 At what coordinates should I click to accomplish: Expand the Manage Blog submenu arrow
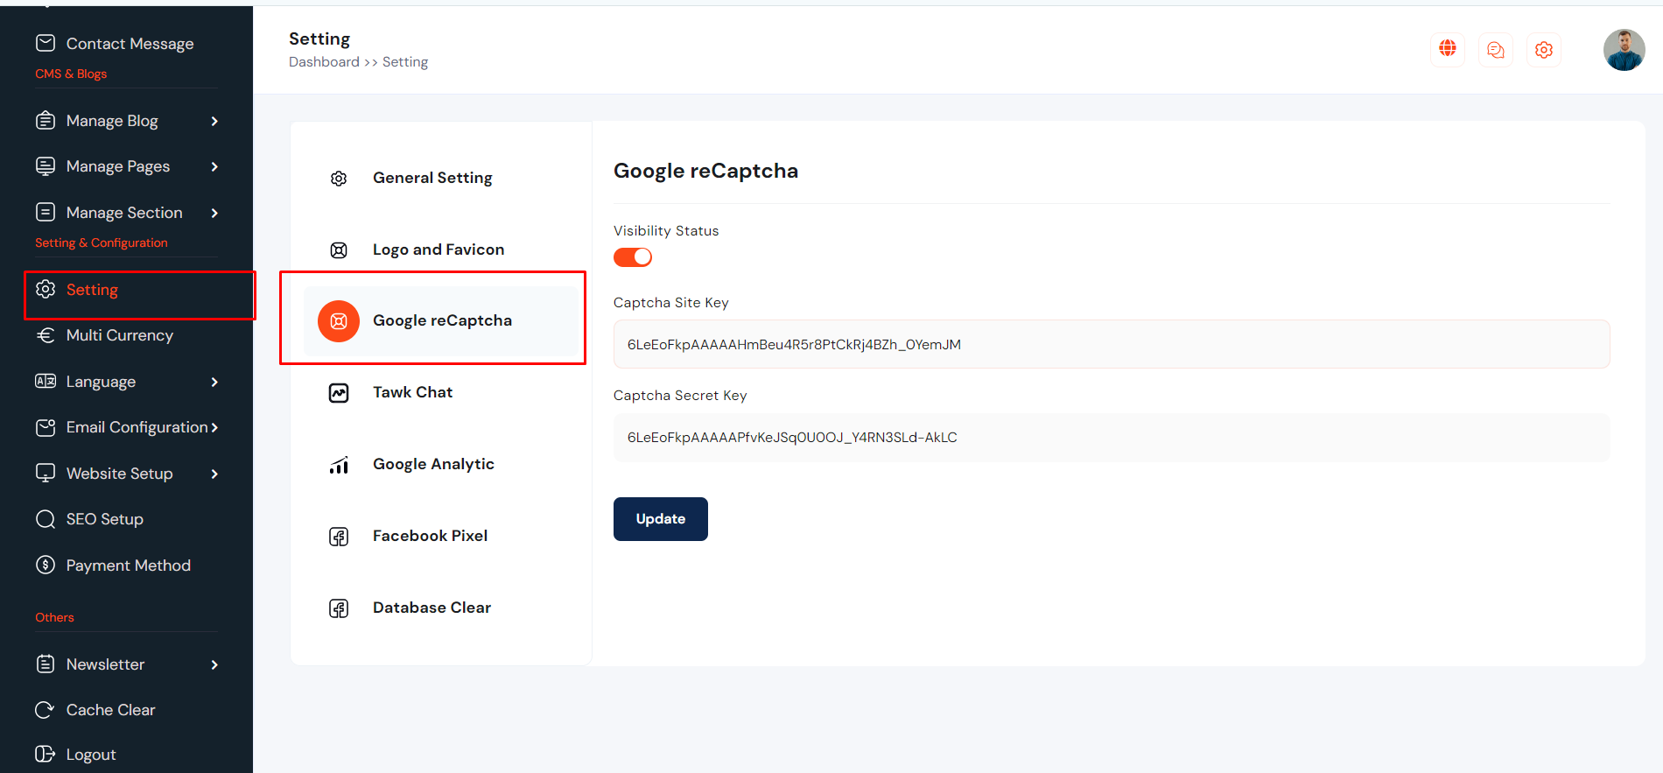pos(214,121)
